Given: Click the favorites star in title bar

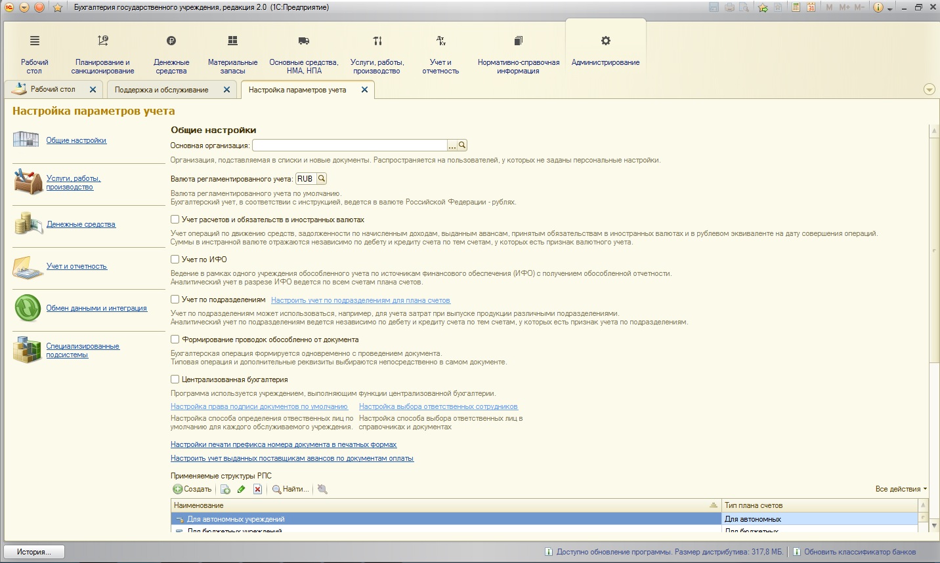Looking at the screenshot, I should (x=57, y=7).
